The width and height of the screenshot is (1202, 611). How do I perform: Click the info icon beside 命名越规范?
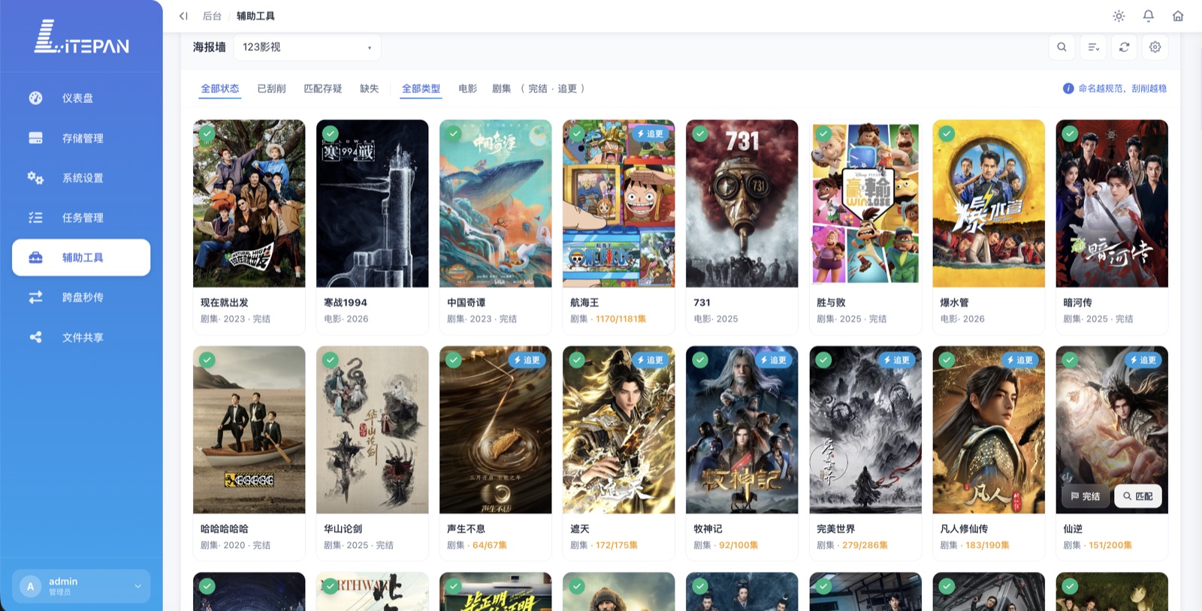pyautogui.click(x=1068, y=89)
